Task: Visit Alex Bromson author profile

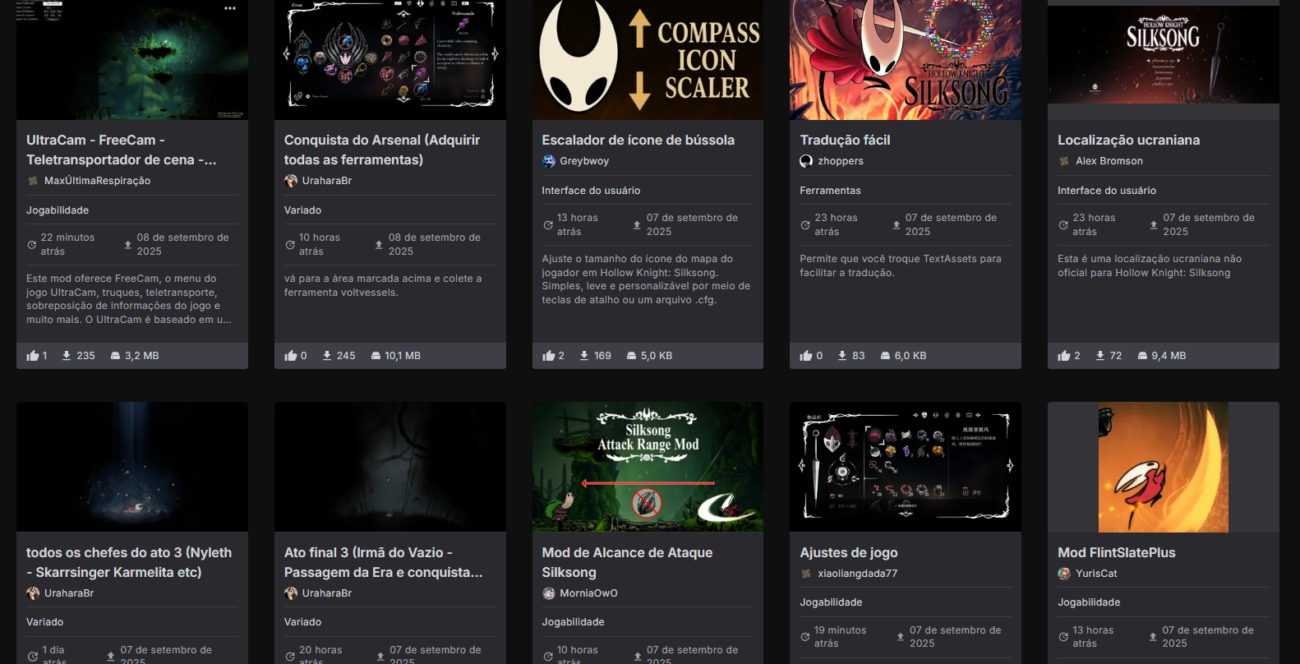Action: coord(1109,161)
